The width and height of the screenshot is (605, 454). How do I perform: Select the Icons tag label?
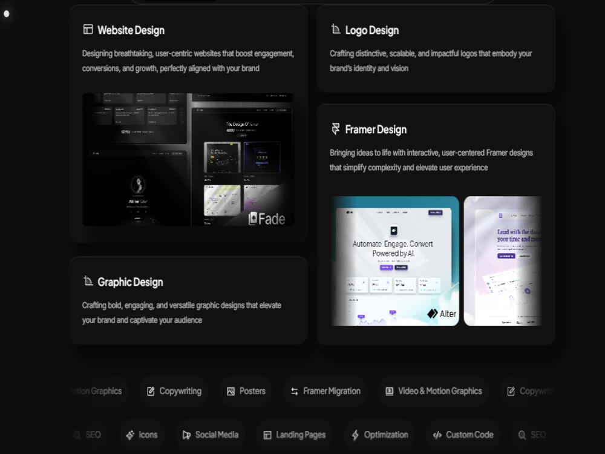tap(148, 435)
